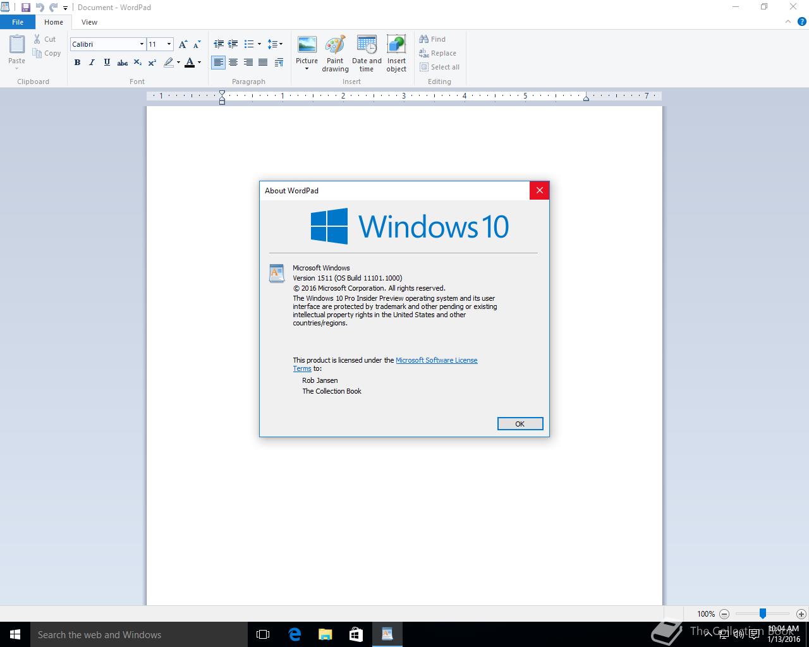
Task: Select Align text left
Action: [218, 63]
